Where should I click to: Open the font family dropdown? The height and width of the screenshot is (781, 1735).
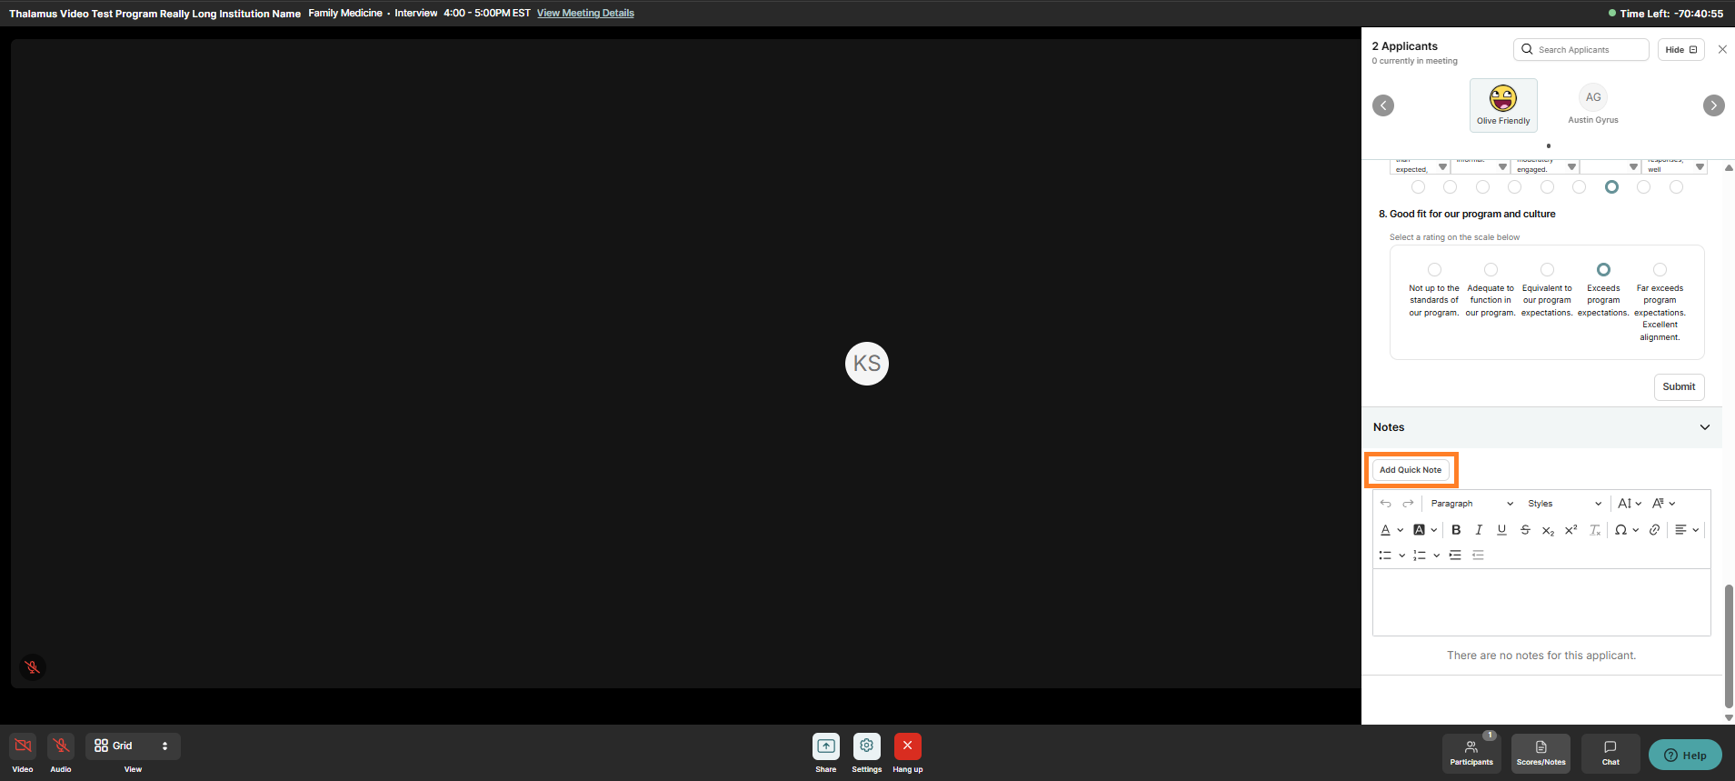[1663, 504]
